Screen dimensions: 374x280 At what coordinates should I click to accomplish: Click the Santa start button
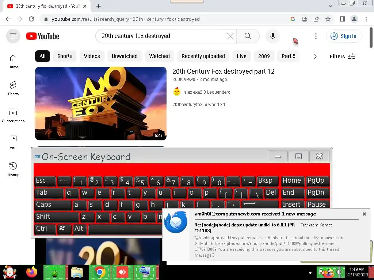point(9,272)
